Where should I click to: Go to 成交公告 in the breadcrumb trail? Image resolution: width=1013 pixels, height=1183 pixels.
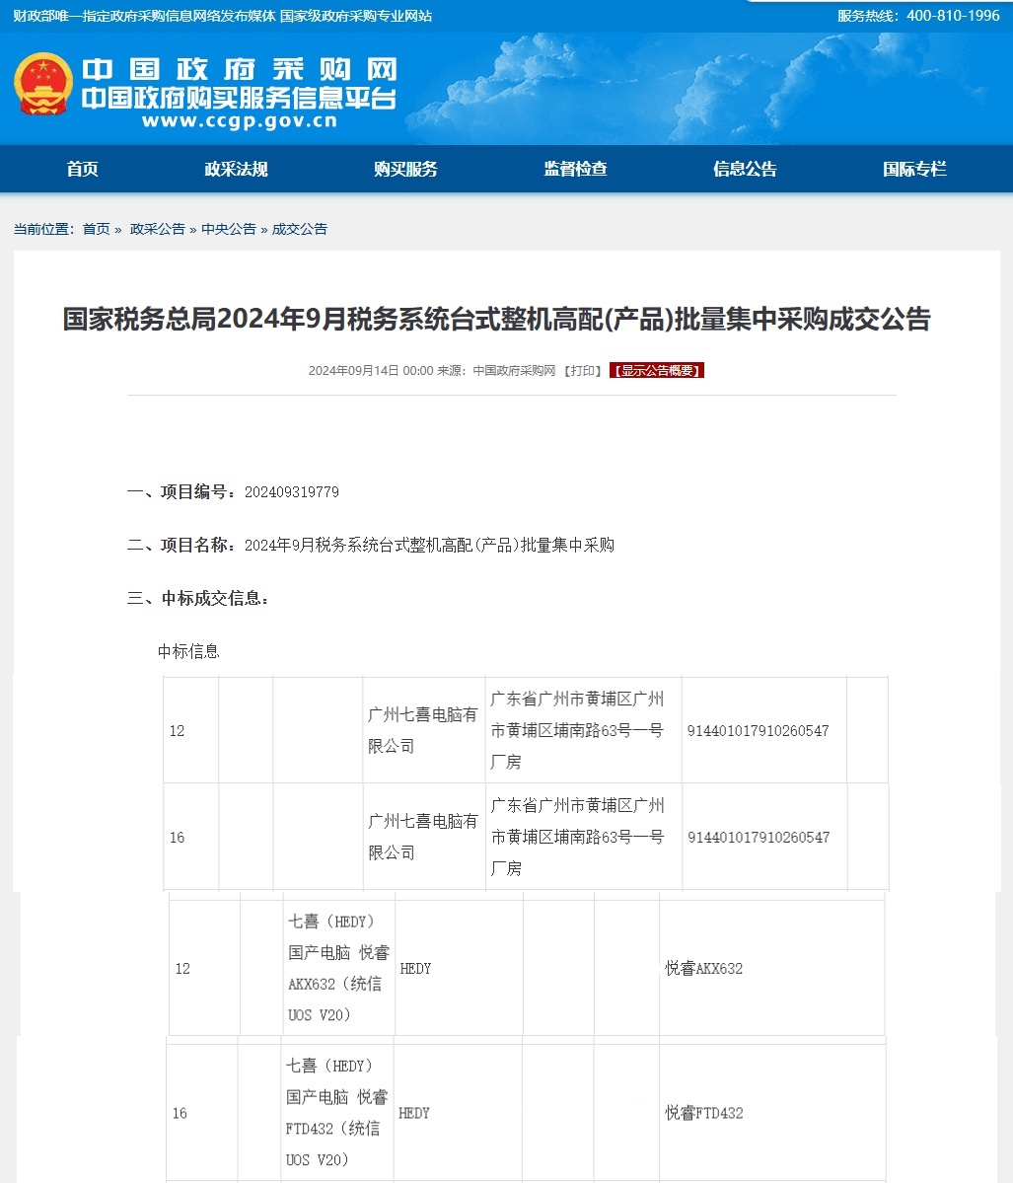click(300, 229)
